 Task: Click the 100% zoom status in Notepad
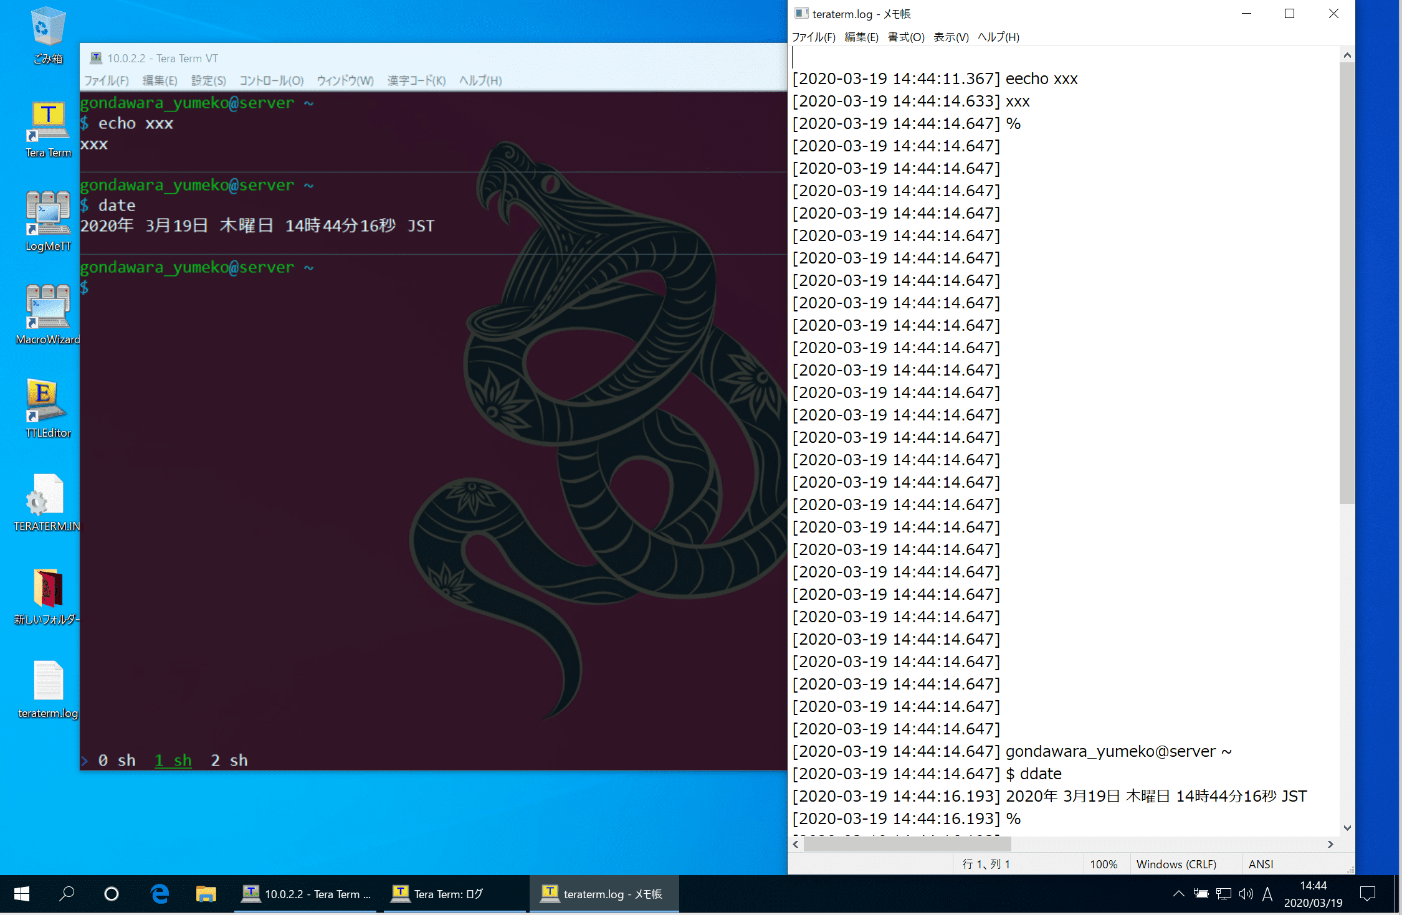[x=1104, y=864]
